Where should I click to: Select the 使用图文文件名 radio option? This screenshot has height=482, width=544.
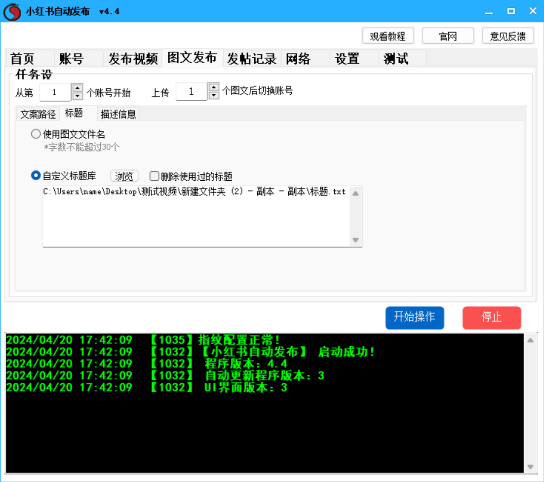pyautogui.click(x=68, y=134)
